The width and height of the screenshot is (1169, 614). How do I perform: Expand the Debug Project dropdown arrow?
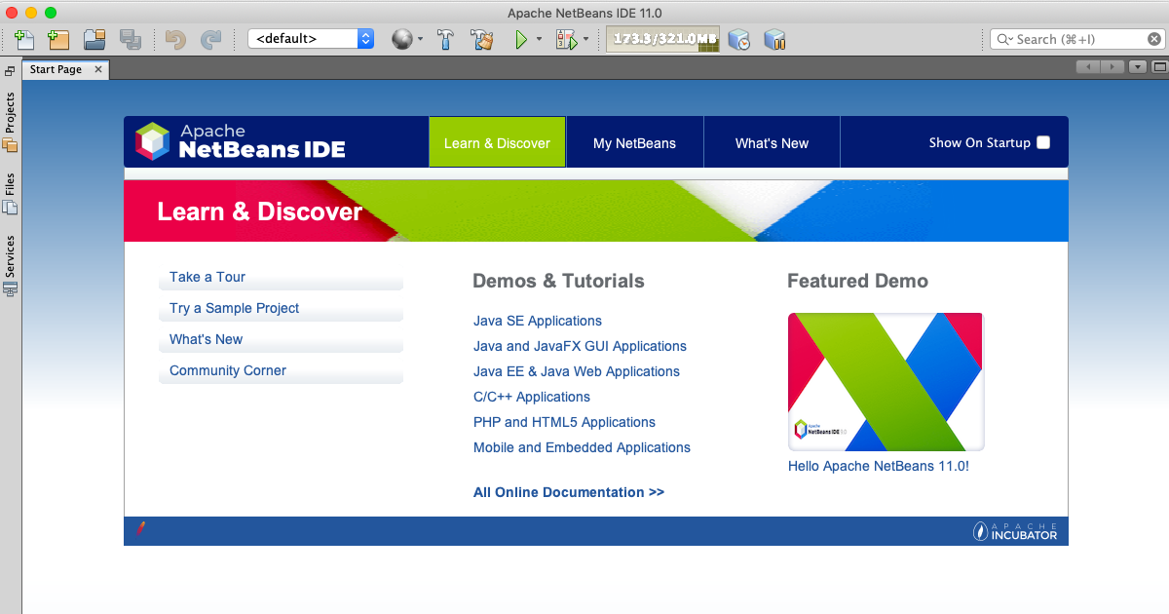[x=585, y=40]
